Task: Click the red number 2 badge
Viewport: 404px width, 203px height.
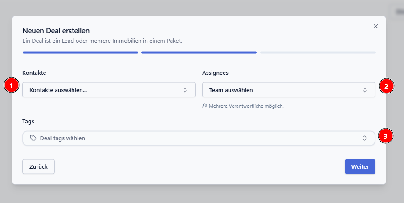Action: point(386,86)
